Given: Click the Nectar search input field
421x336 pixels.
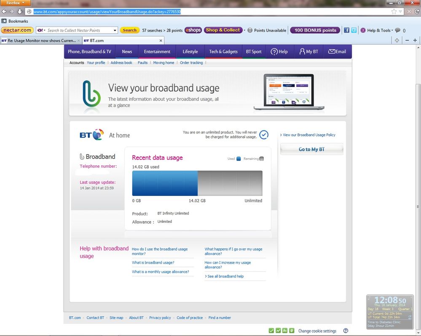Looking at the screenshot, I should click(80, 30).
